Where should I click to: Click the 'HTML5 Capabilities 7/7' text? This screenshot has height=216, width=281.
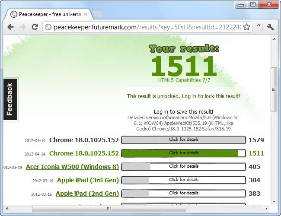pos(184,80)
